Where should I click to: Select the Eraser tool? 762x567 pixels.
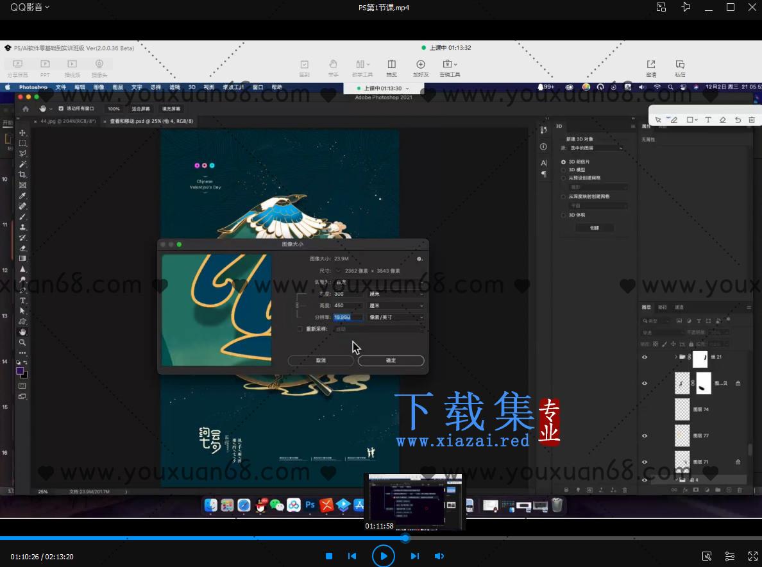click(22, 248)
